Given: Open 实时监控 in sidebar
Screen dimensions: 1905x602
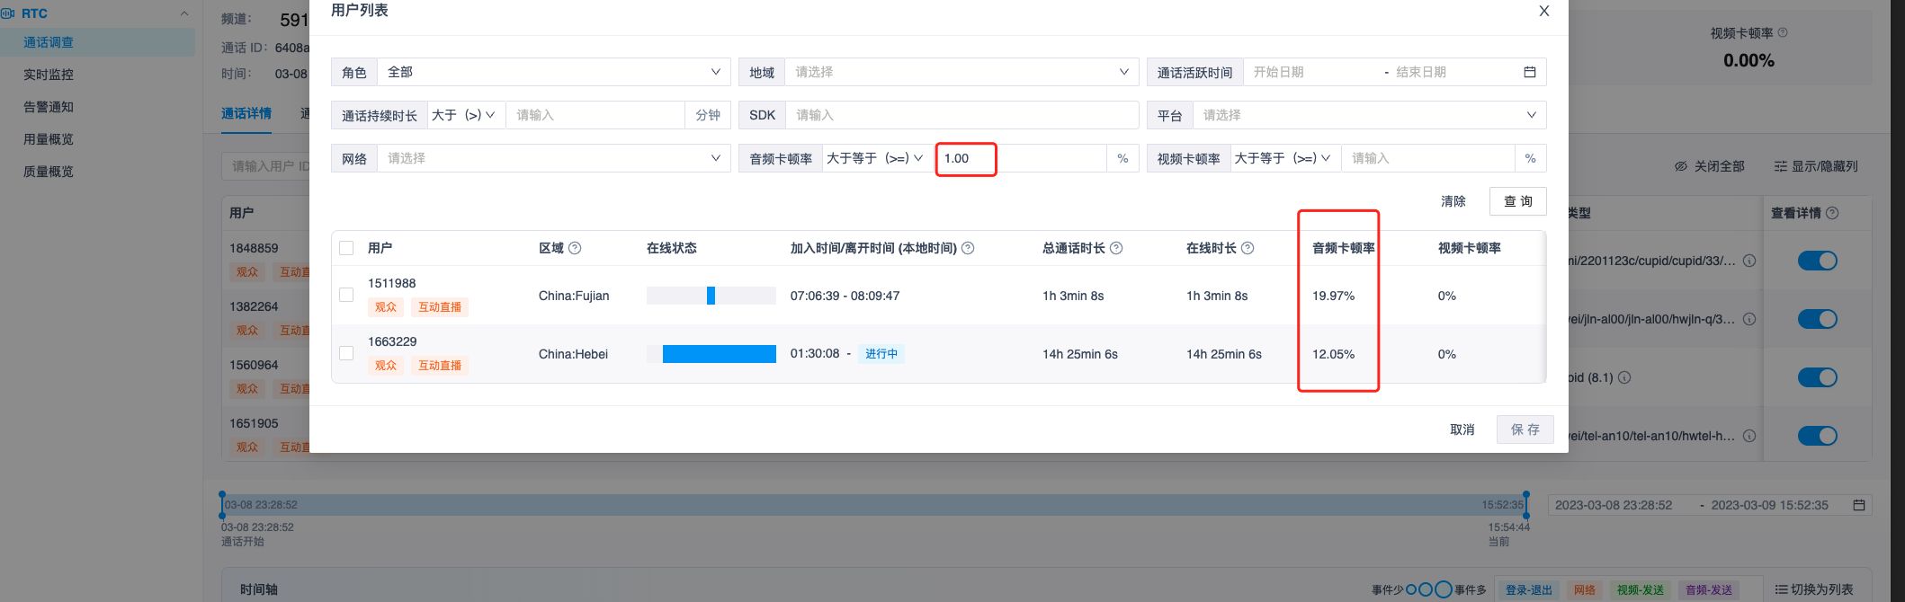Looking at the screenshot, I should (49, 75).
